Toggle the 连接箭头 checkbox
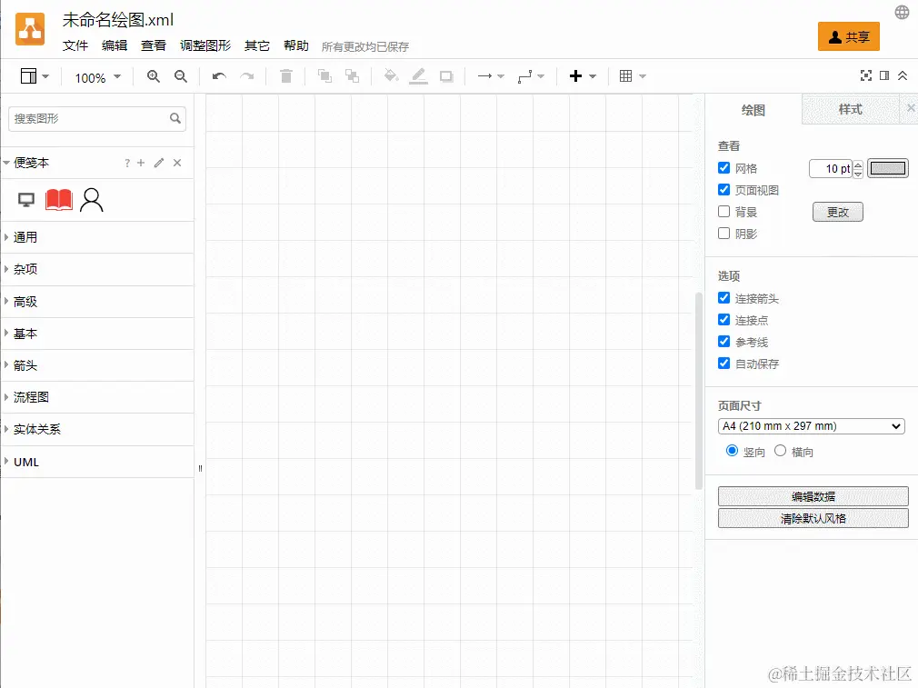 724,298
